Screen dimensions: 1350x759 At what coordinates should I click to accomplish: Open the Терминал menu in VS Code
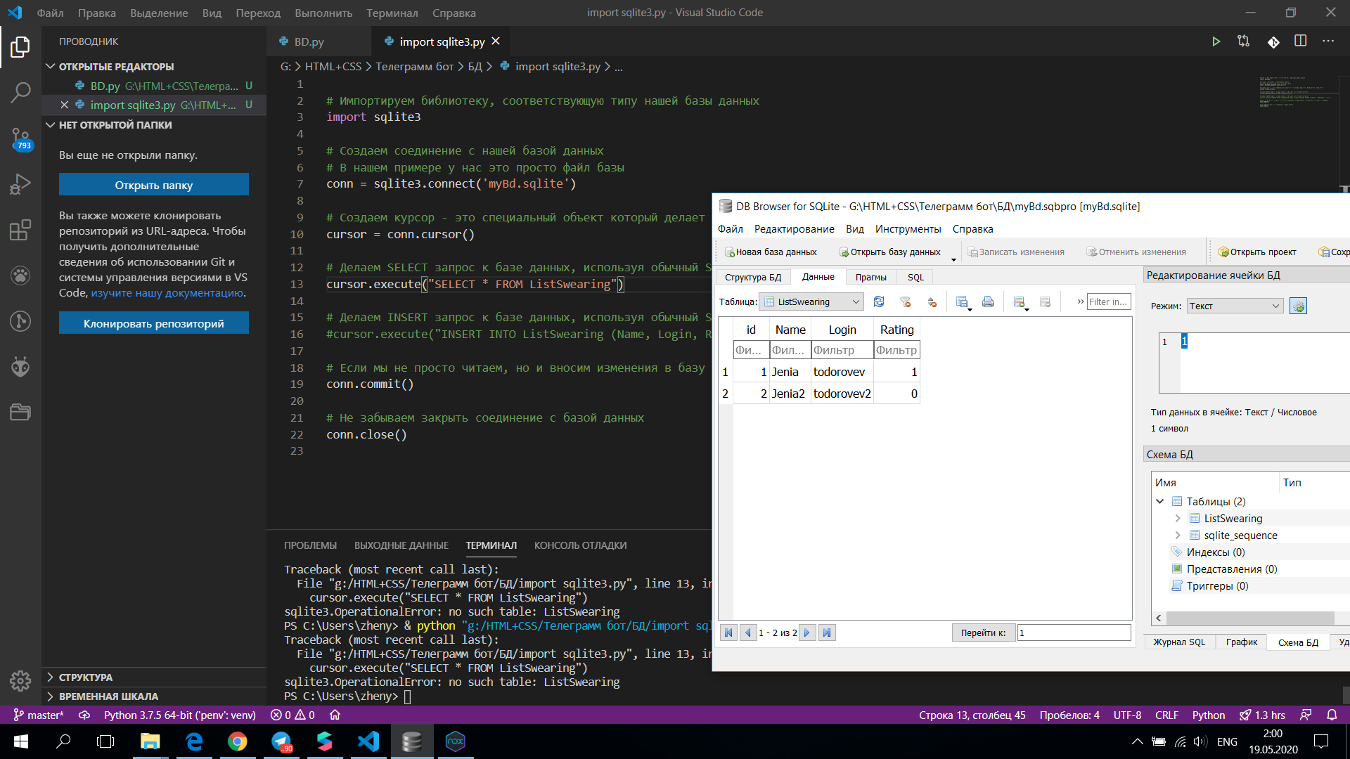(x=392, y=13)
